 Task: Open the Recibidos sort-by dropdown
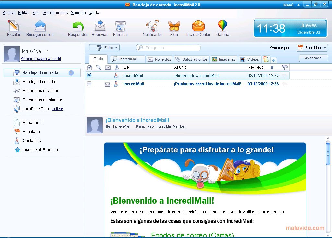[312, 48]
